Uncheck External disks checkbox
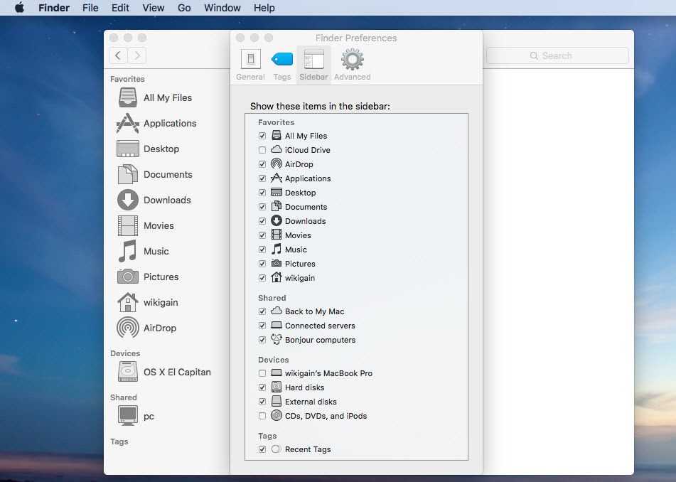676x482 pixels. 262,402
